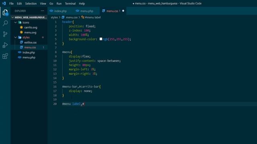Viewport: 257px width, 144px height.
Task: Open the Run menu
Action: coord(59,4)
